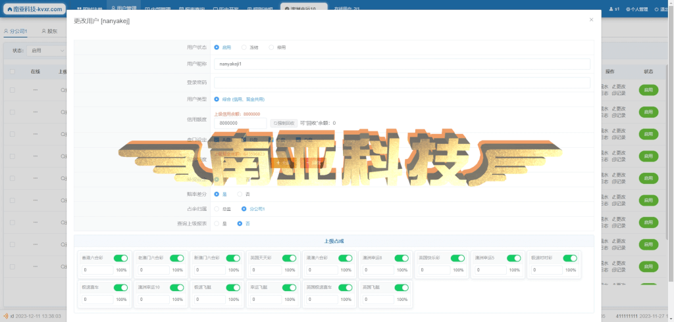Select the 启用 user status radio
Image resolution: width=674 pixels, height=322 pixels.
tap(217, 48)
